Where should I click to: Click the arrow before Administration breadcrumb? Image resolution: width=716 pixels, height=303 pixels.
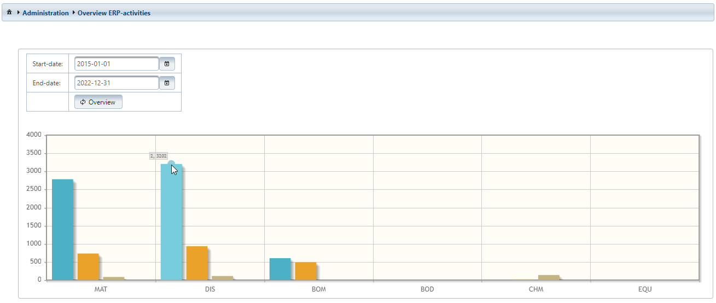18,13
